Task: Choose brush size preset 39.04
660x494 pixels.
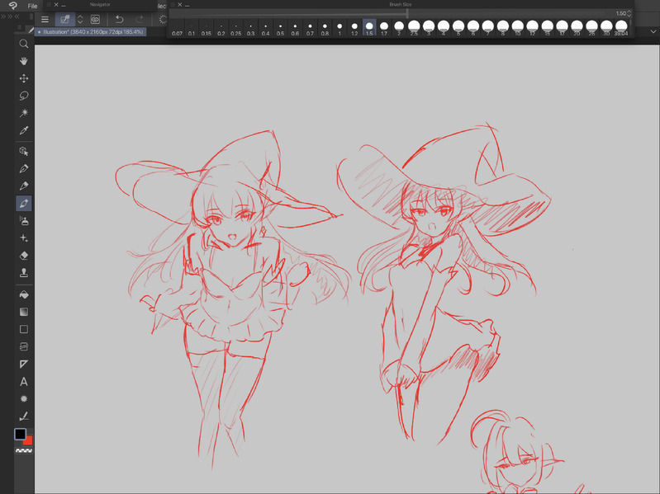Action: (621, 28)
